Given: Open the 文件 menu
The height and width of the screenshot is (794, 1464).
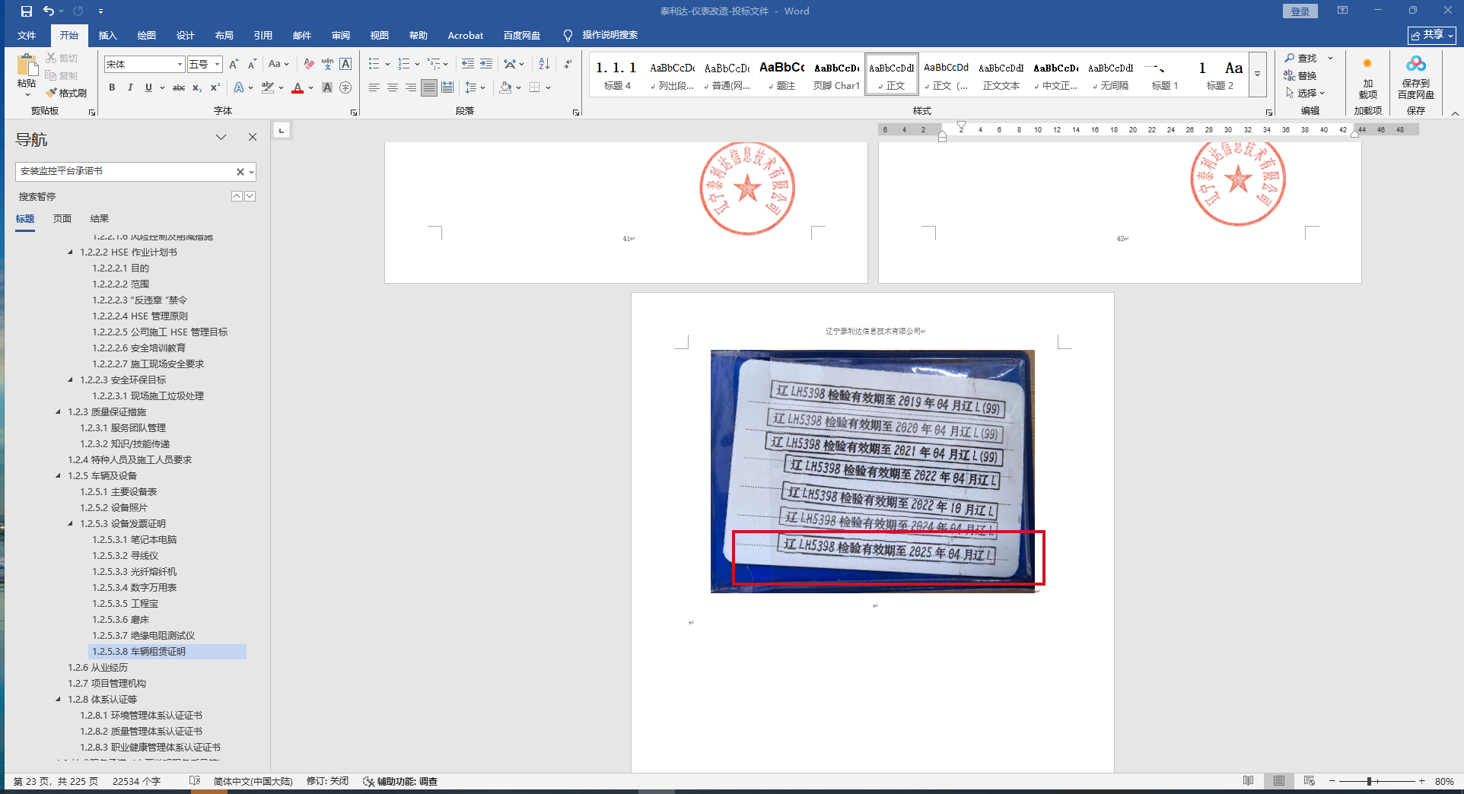Looking at the screenshot, I should tap(27, 35).
